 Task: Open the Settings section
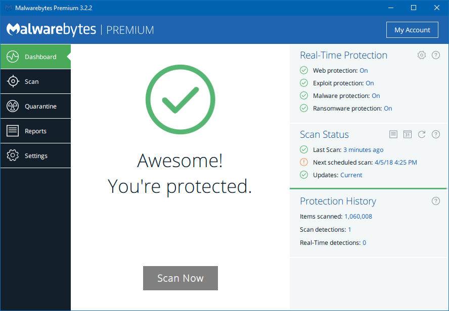click(x=35, y=155)
